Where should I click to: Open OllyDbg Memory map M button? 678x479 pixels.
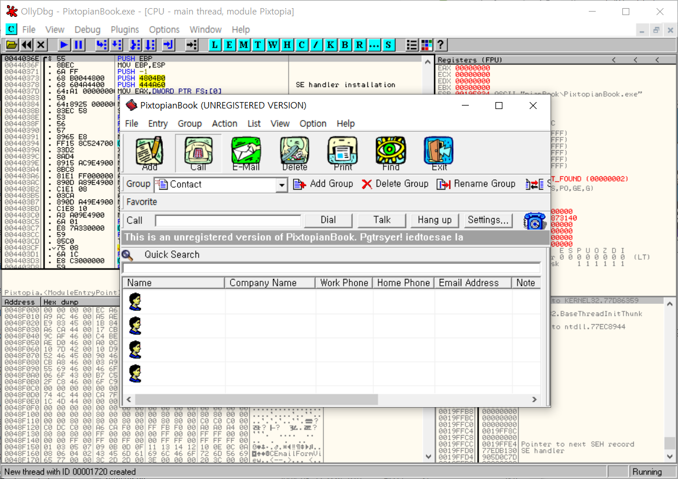pos(244,45)
